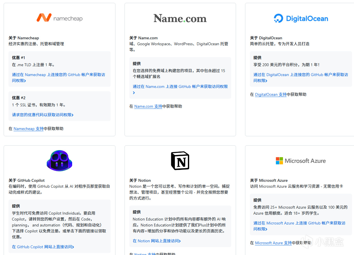Screen dimensions: 354x255
Task: Click the 提供 label in Notion card
Action: [x=137, y=212]
